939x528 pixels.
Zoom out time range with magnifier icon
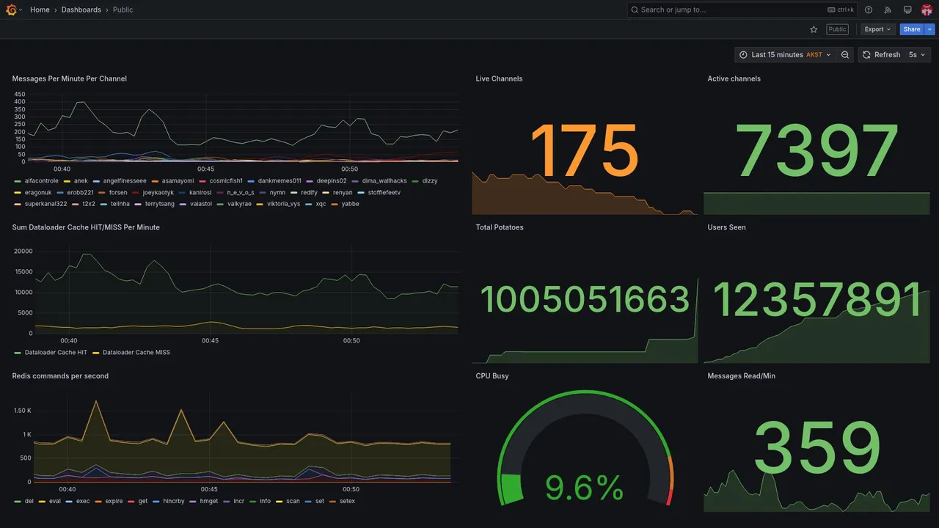click(845, 55)
